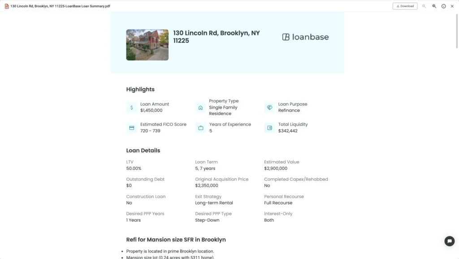
Task: Click the loanbase logo
Action: pyautogui.click(x=305, y=37)
